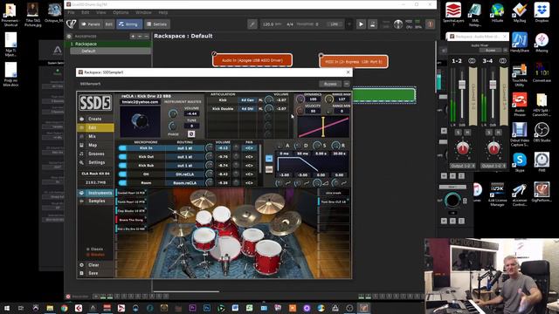Toggle the OH microphone on/off
Image resolution: width=559 pixels, height=314 pixels.
[x=122, y=174]
